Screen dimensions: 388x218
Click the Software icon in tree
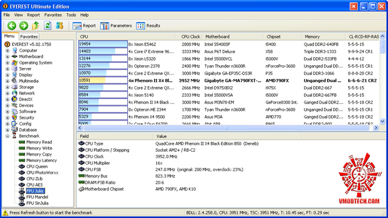tap(15, 111)
